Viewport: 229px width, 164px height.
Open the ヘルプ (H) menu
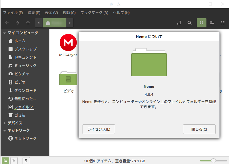click(x=121, y=13)
